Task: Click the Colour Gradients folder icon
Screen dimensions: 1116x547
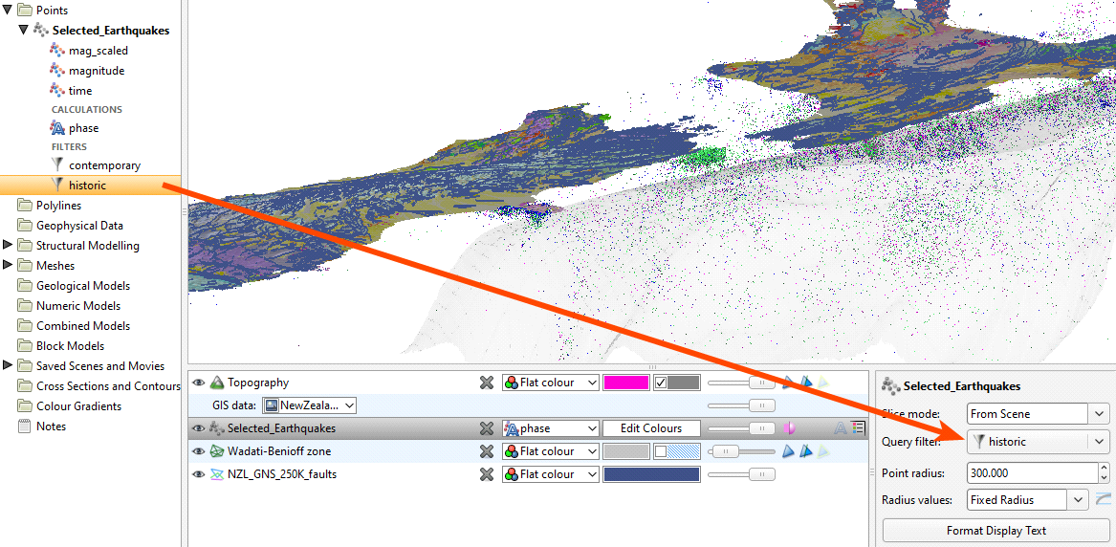Action: (24, 406)
